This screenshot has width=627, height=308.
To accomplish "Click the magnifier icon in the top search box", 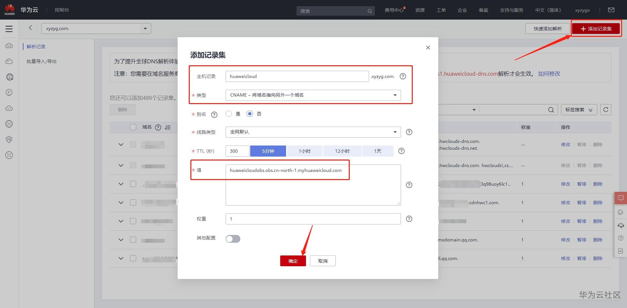I will pyautogui.click(x=370, y=11).
